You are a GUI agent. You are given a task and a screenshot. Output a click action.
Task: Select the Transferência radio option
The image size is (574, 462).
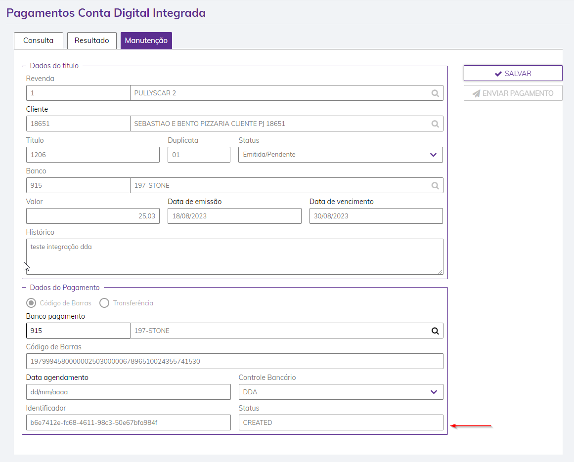click(104, 303)
